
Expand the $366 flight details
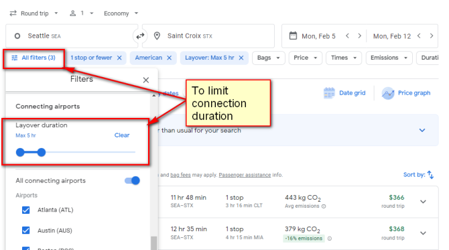[x=423, y=202]
